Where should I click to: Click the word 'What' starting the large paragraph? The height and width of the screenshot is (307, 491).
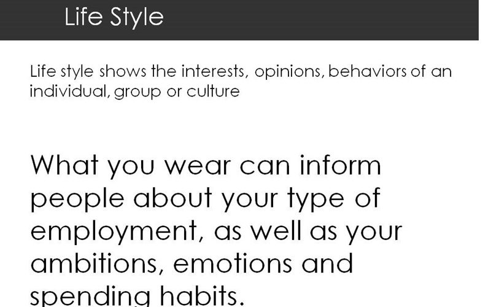coord(64,165)
